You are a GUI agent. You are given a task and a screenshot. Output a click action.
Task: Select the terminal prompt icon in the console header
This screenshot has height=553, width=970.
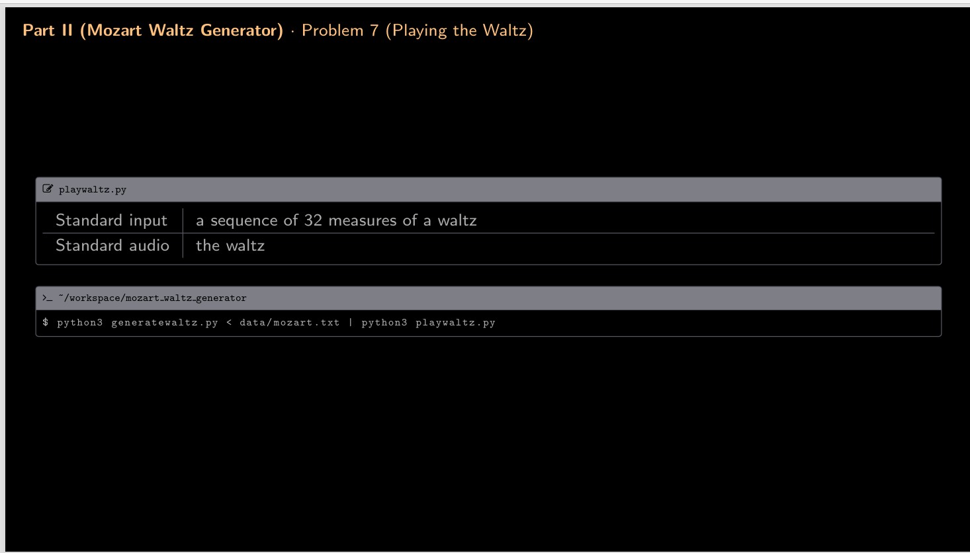point(46,298)
